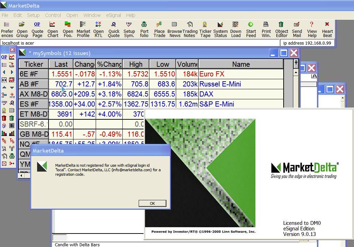
Task: Click the left arrow of horizontal scrollbar
Action: click(x=21, y=176)
